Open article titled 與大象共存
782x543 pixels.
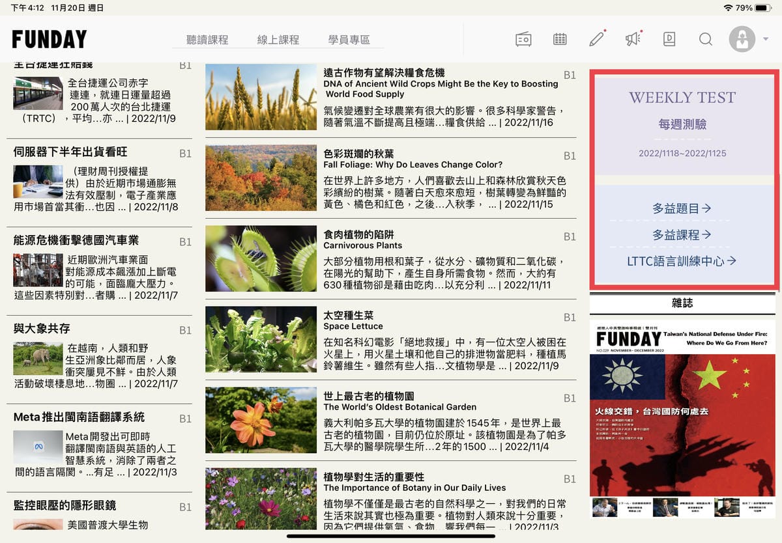point(41,328)
